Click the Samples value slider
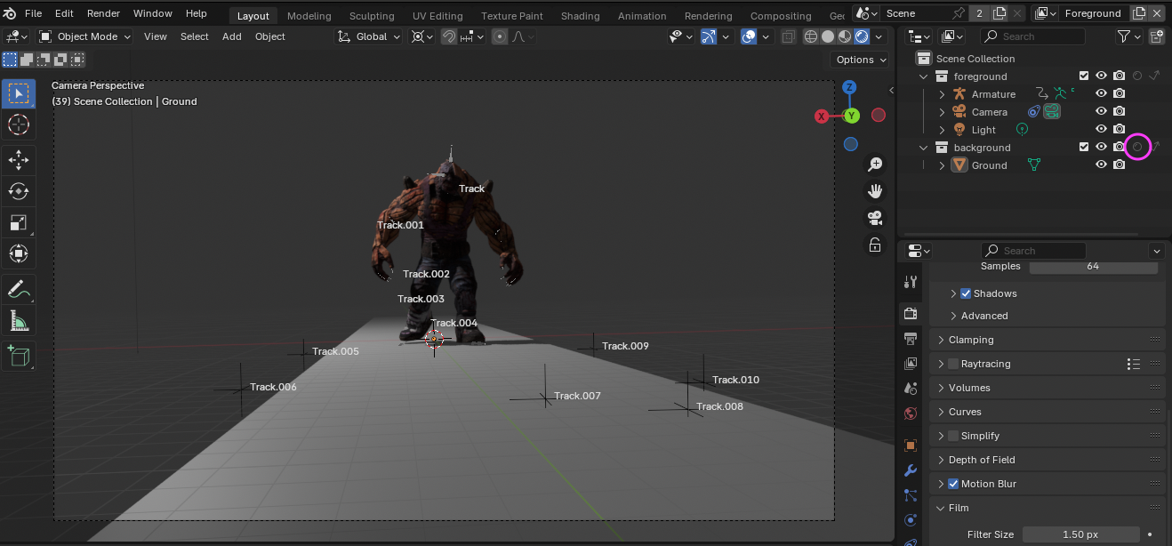The width and height of the screenshot is (1172, 546). point(1093,267)
